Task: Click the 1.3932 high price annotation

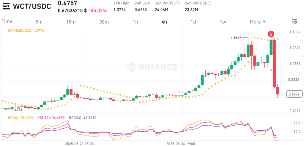Action: [x=236, y=38]
